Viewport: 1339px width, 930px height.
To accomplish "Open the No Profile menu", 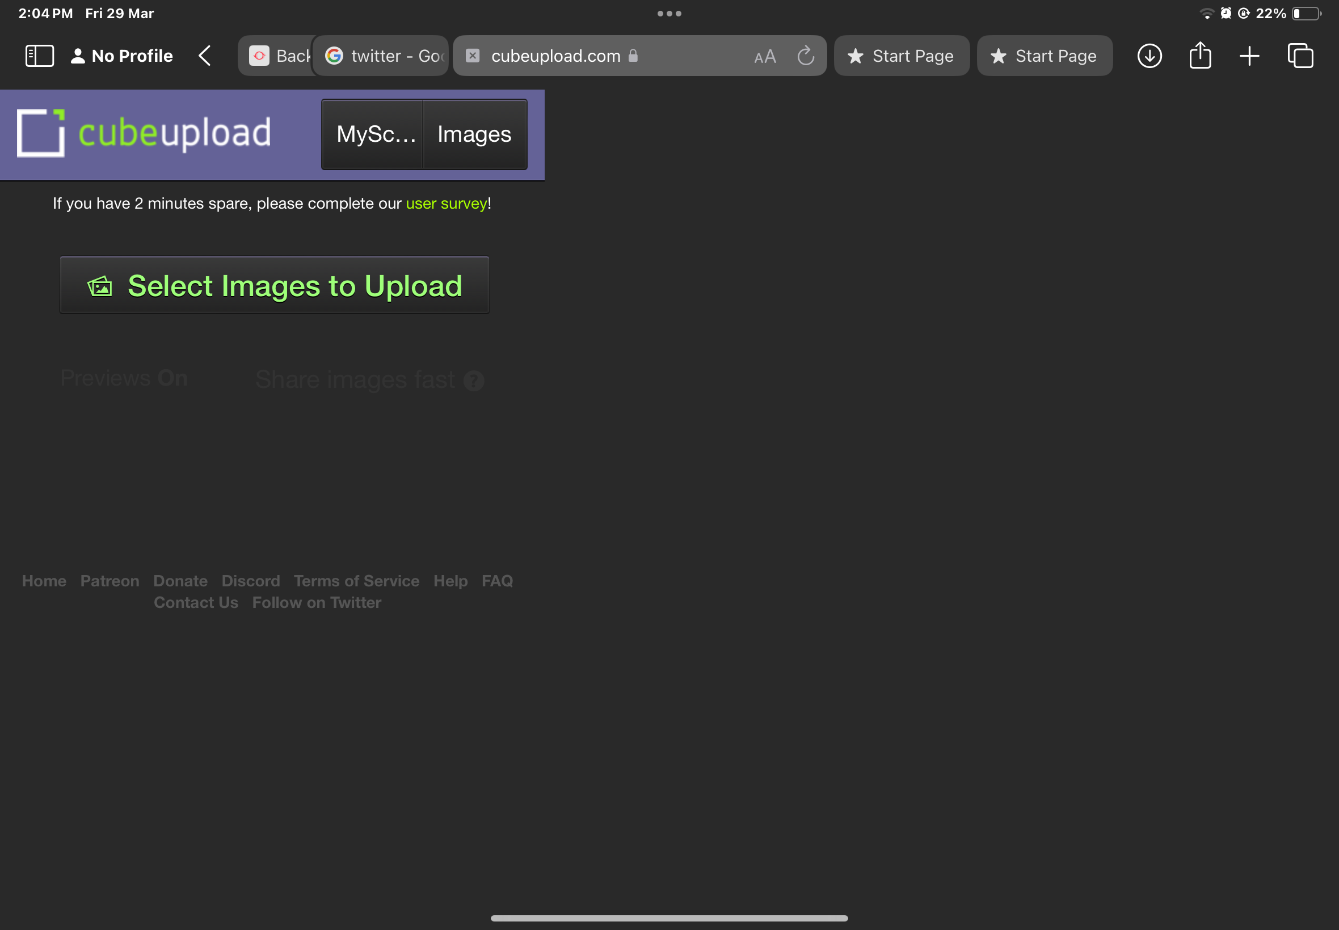I will coord(121,56).
